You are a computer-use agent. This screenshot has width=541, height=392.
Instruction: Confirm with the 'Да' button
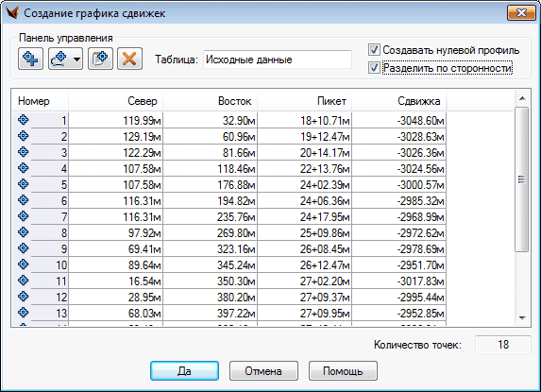click(x=184, y=371)
